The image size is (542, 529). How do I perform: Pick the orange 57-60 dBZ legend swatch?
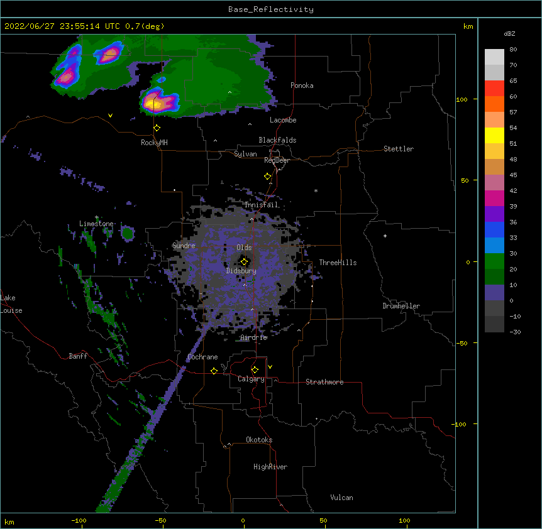494,104
